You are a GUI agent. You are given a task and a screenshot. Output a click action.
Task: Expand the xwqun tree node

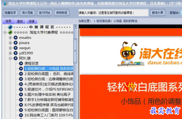10,48
